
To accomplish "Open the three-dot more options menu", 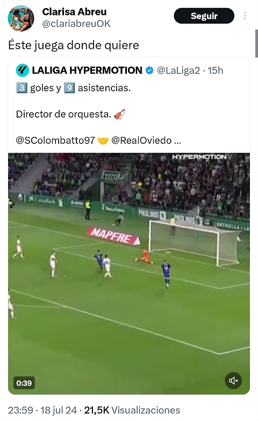I will coord(245,16).
